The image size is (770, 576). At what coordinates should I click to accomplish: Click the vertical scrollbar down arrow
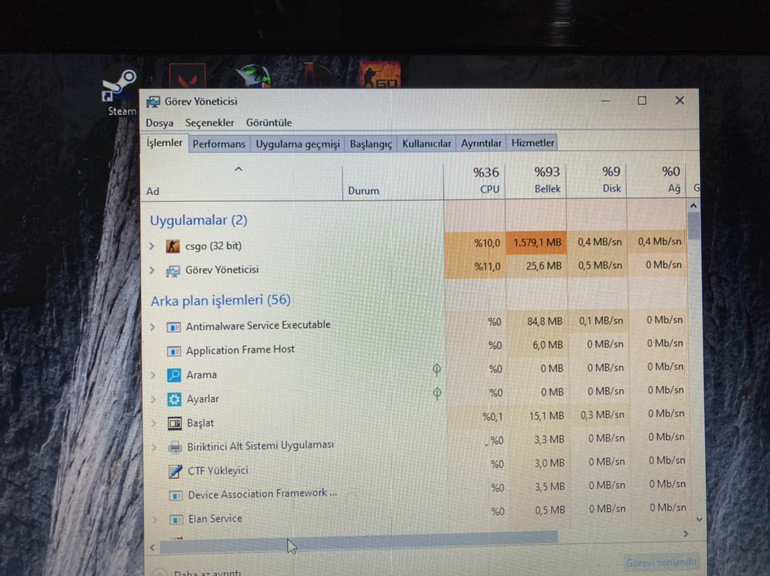tap(698, 519)
